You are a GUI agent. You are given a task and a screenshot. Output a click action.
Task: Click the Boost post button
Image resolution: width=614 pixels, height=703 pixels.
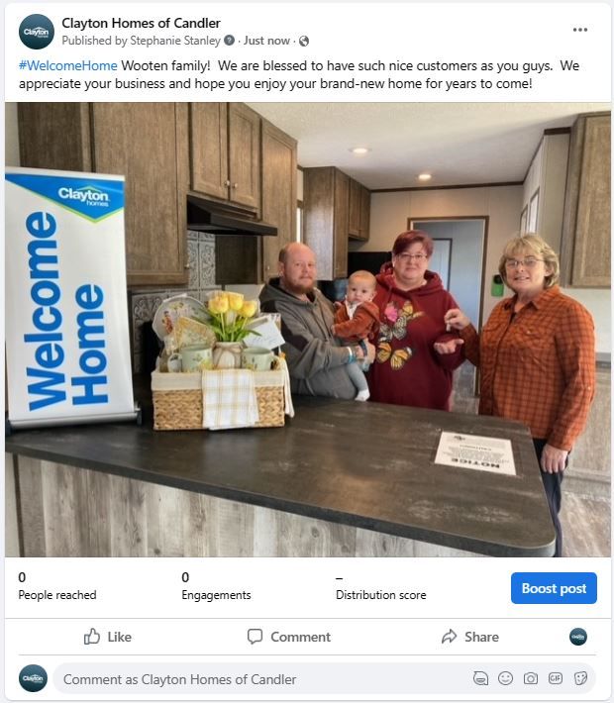554,588
